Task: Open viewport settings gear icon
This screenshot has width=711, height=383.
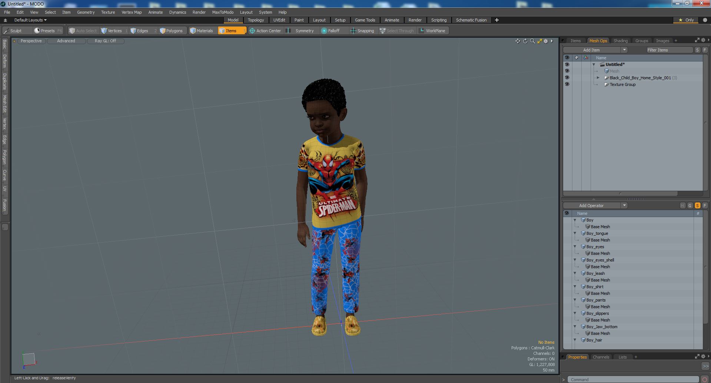Action: click(x=546, y=41)
